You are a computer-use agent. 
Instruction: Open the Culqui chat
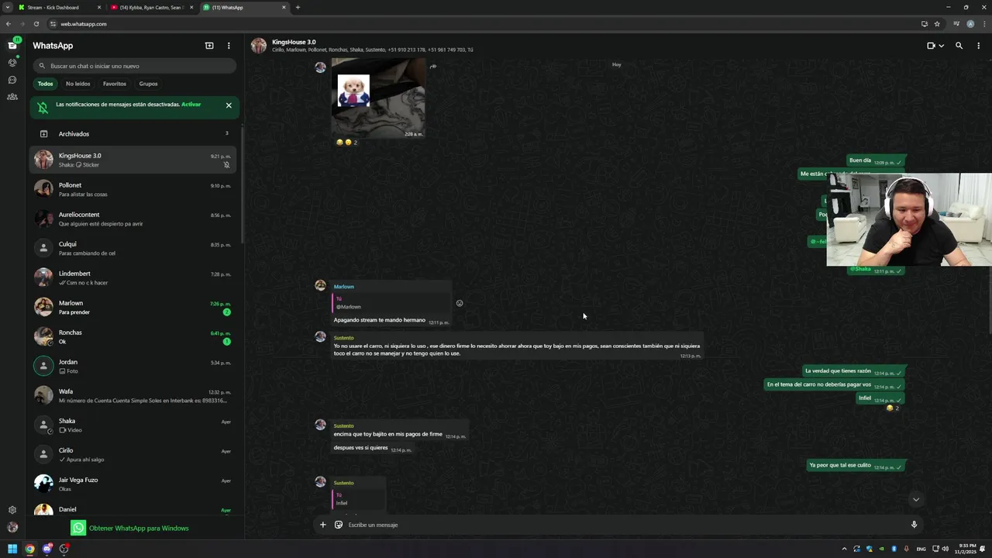pyautogui.click(x=134, y=248)
